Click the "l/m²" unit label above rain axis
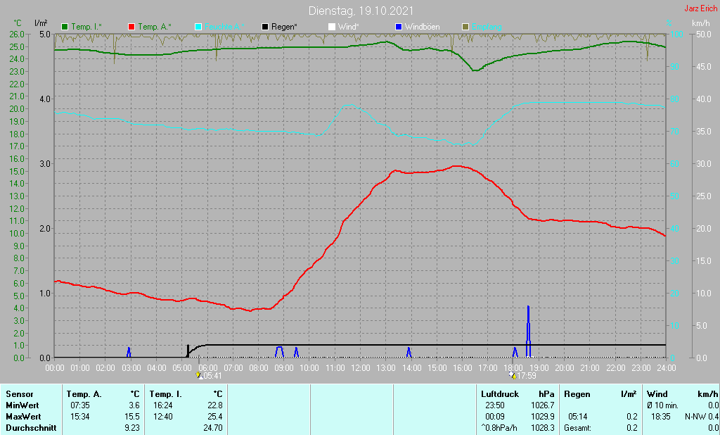This screenshot has width=720, height=435. (x=41, y=23)
